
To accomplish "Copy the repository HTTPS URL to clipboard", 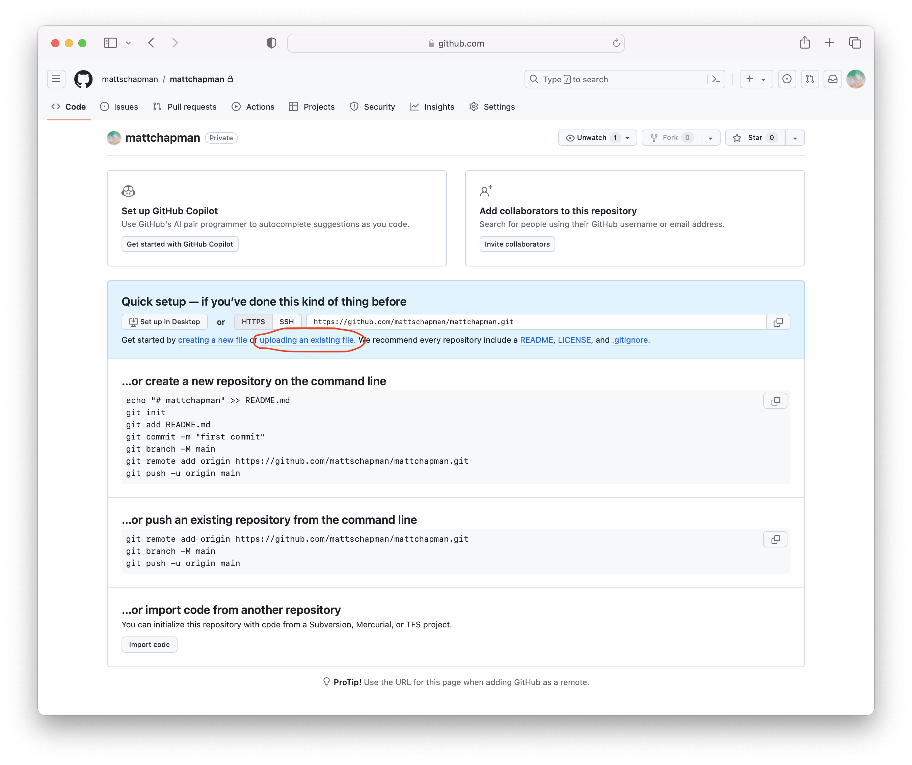I will (x=778, y=322).
